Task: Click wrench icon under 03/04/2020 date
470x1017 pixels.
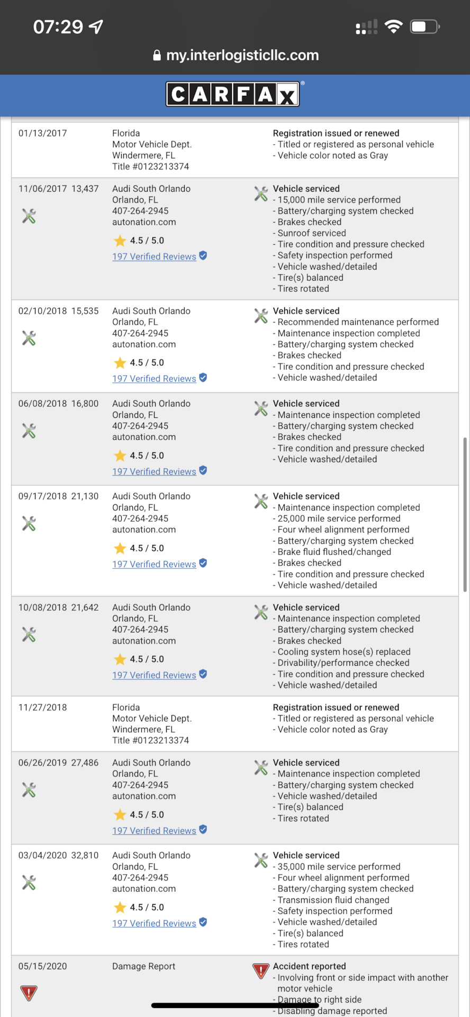Action: [29, 882]
